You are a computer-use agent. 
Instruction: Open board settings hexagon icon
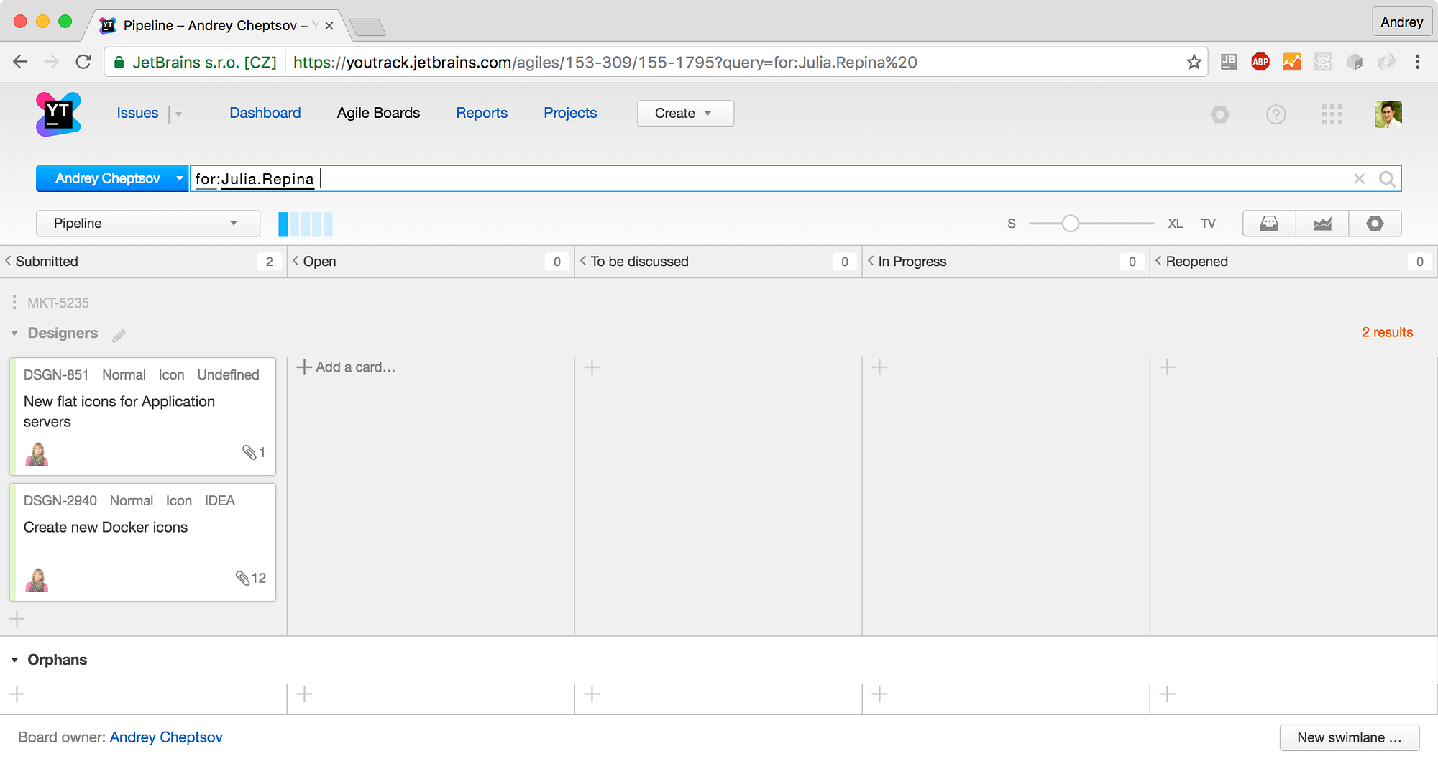[x=1375, y=224]
